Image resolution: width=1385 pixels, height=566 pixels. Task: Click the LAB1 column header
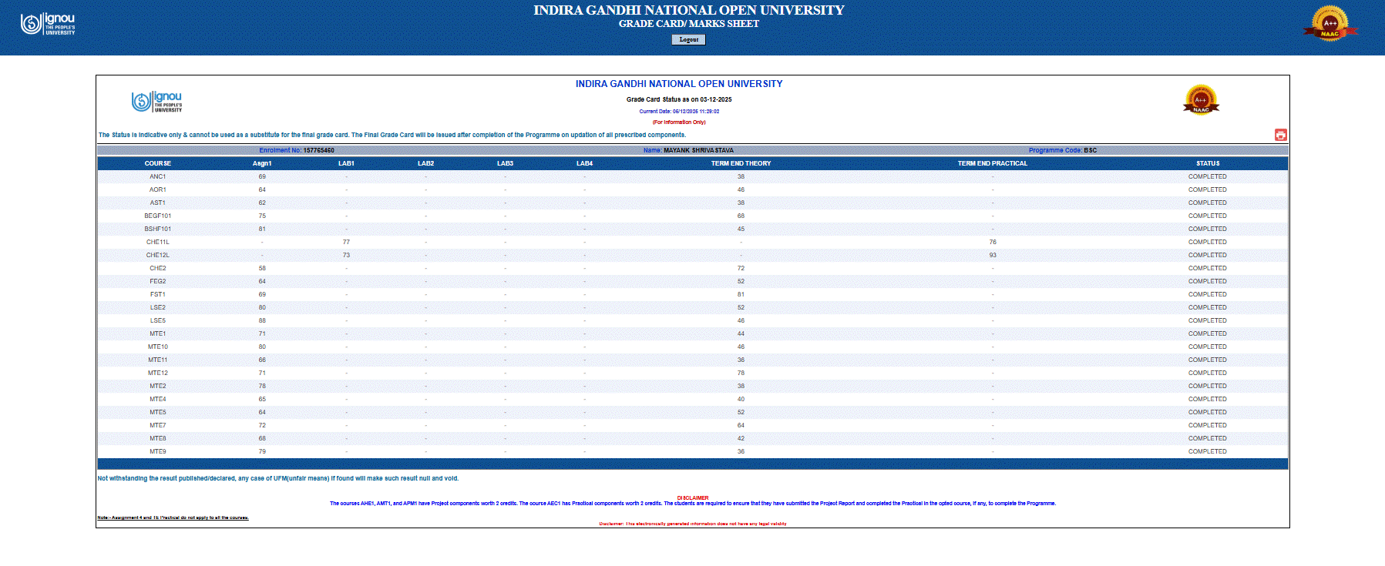pyautogui.click(x=346, y=163)
